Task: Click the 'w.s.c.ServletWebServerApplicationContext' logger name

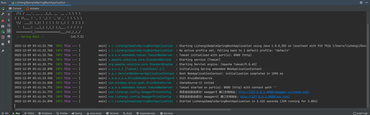Action: coord(141,74)
